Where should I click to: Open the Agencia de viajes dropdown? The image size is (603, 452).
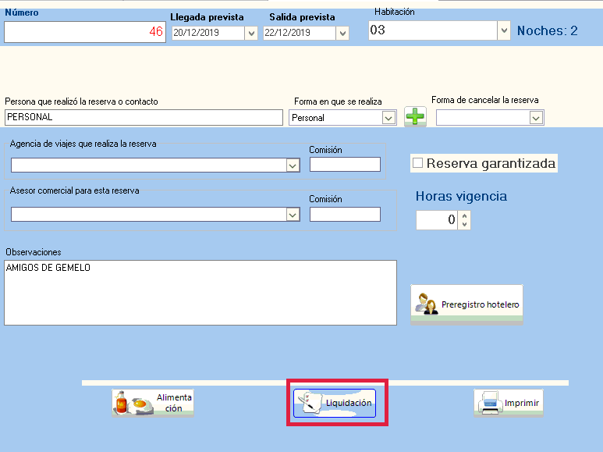coord(293,165)
